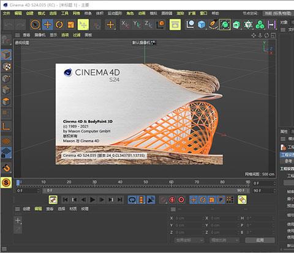Select the Live Selection tool

point(35,24)
